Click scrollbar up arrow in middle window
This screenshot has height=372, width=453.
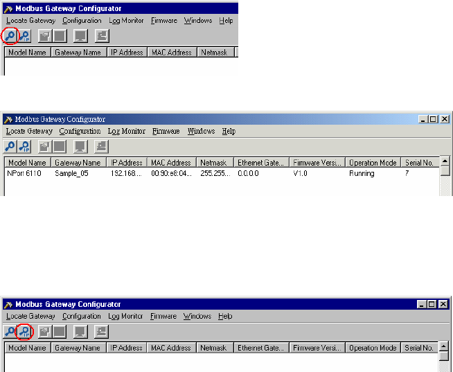point(445,161)
